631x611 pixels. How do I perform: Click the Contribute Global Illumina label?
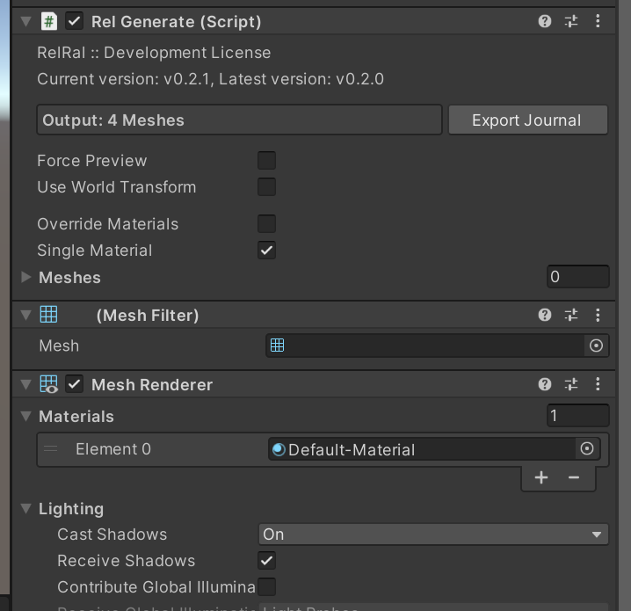pos(156,587)
